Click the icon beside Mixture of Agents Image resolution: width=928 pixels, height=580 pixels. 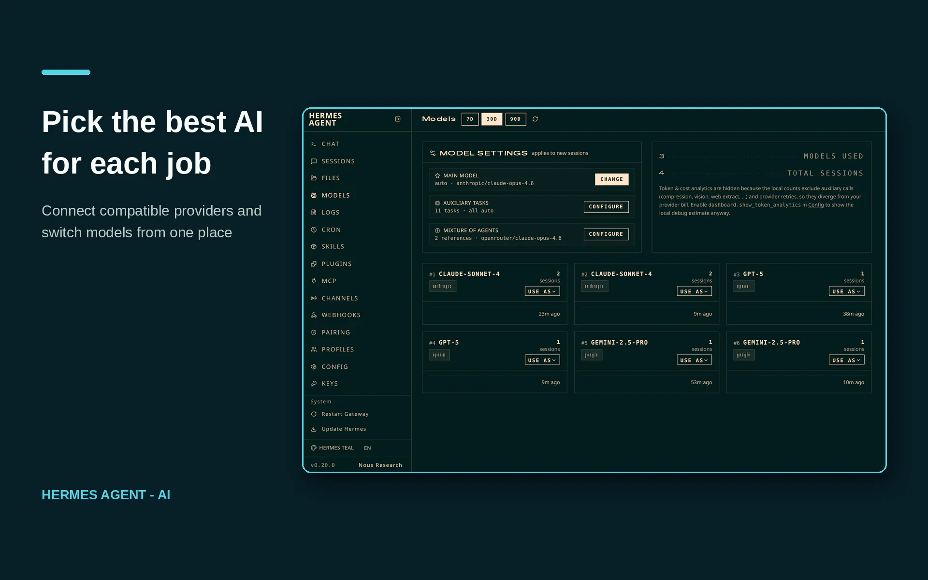[x=437, y=231]
